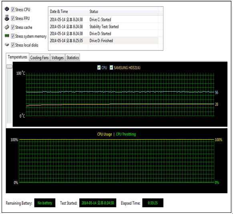Click the Date & Time column header
The width and height of the screenshot is (233, 214).
68,12
